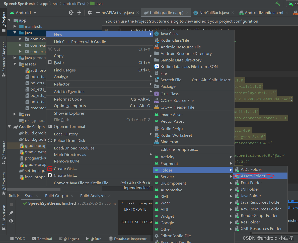Click the pin icon in Build panel

(x=11, y=213)
